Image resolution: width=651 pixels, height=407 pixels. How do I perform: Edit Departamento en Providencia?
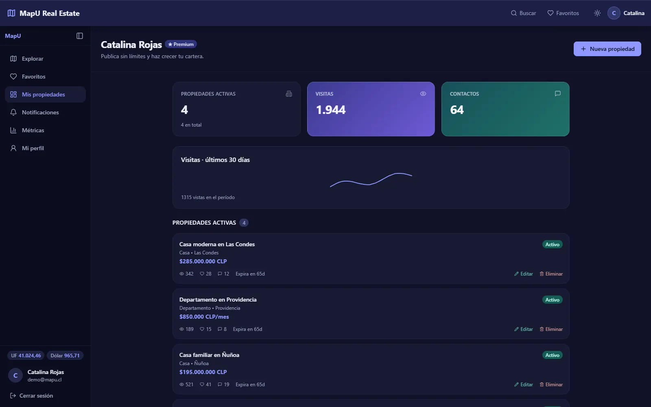tap(524, 329)
